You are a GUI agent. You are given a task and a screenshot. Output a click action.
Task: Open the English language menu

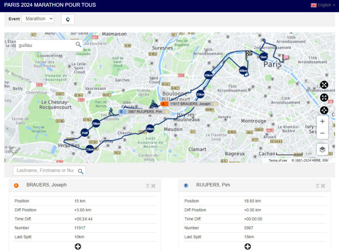[323, 5]
